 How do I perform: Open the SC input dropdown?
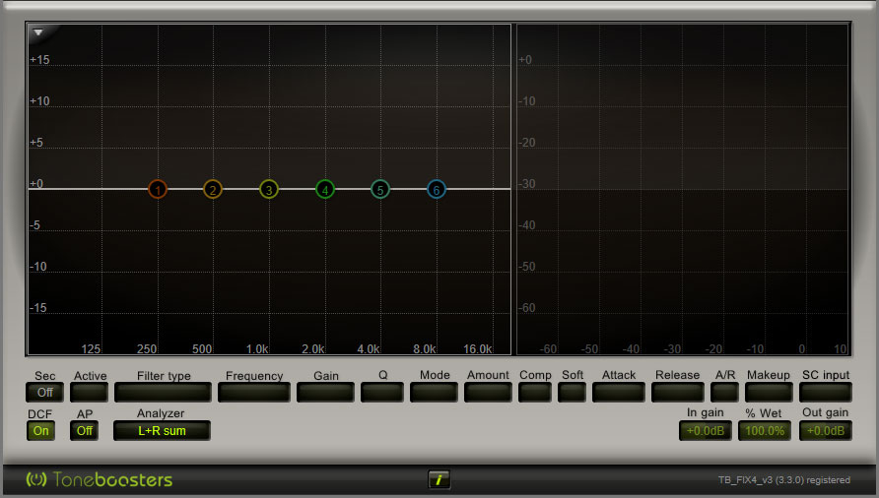pyautogui.click(x=826, y=392)
